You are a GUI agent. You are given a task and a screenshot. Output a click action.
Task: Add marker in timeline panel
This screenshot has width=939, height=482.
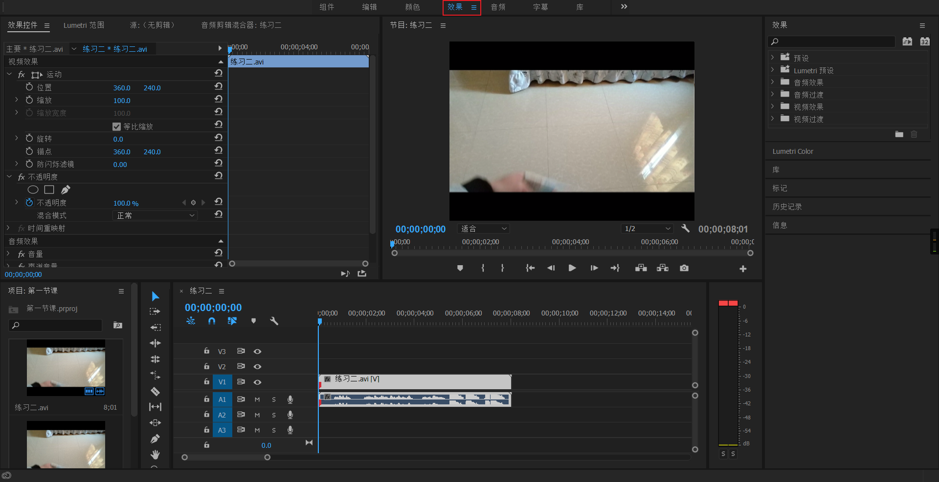tap(253, 321)
